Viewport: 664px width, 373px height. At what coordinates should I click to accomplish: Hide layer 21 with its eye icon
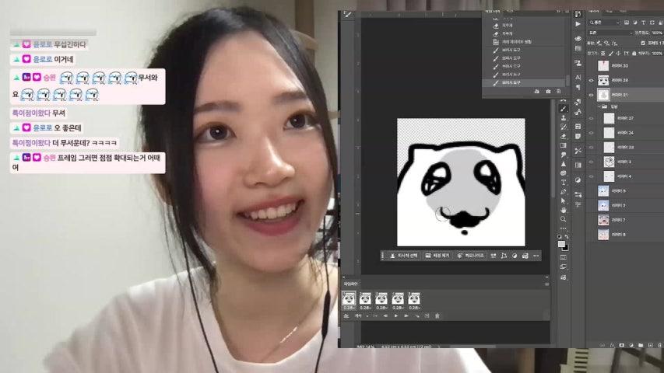(591, 95)
